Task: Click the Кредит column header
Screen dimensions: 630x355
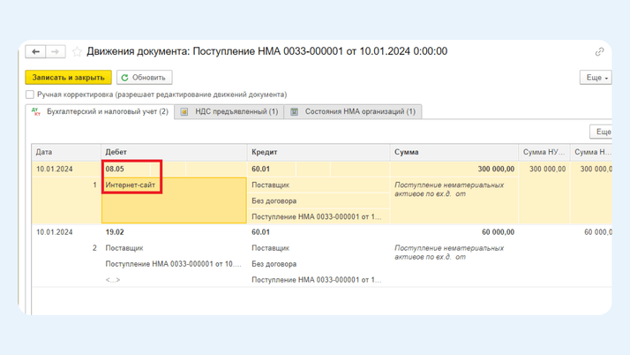Action: tap(319, 152)
